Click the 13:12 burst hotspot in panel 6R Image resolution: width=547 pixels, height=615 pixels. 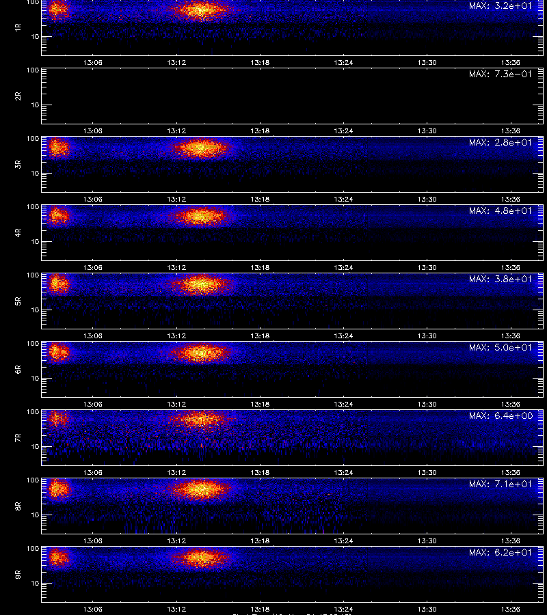tap(201, 352)
